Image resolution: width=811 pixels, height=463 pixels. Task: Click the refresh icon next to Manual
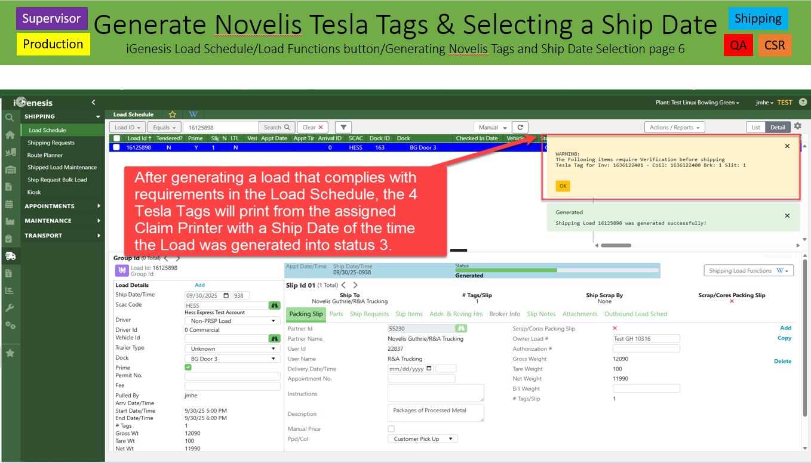click(x=520, y=127)
